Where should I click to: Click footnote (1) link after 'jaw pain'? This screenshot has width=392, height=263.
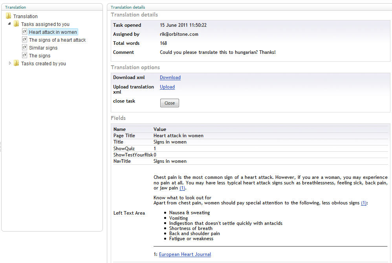[x=182, y=188]
